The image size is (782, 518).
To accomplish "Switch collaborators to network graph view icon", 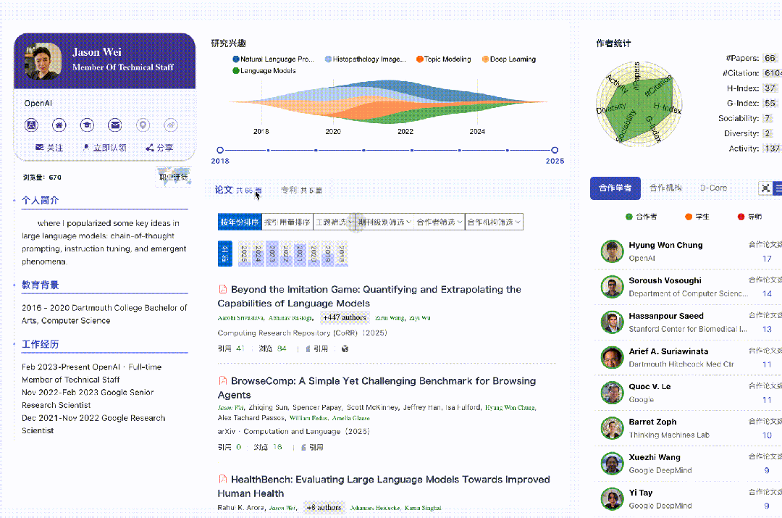I will [765, 188].
